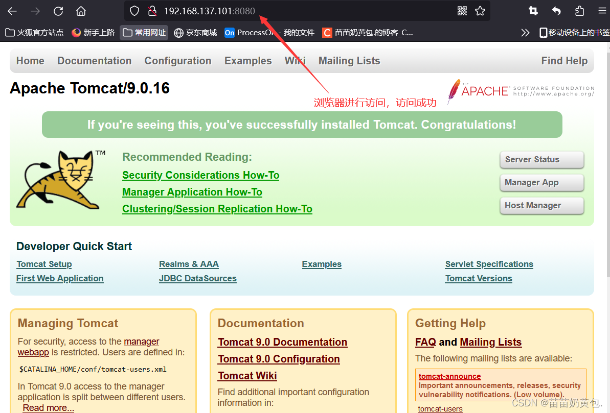Click the browser forward arrow
Screen dimensions: 610x413
(35, 11)
